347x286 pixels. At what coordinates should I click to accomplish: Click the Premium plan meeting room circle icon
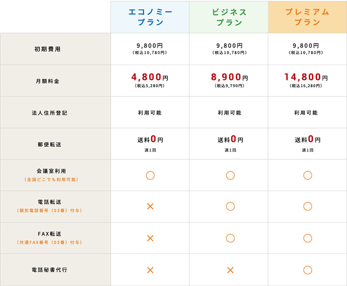[308, 175]
